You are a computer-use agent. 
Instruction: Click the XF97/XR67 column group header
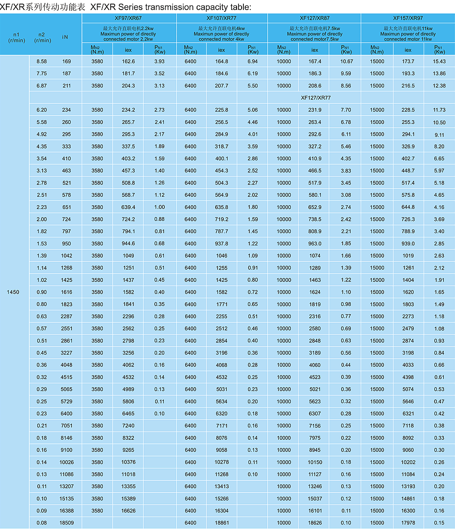(x=129, y=19)
